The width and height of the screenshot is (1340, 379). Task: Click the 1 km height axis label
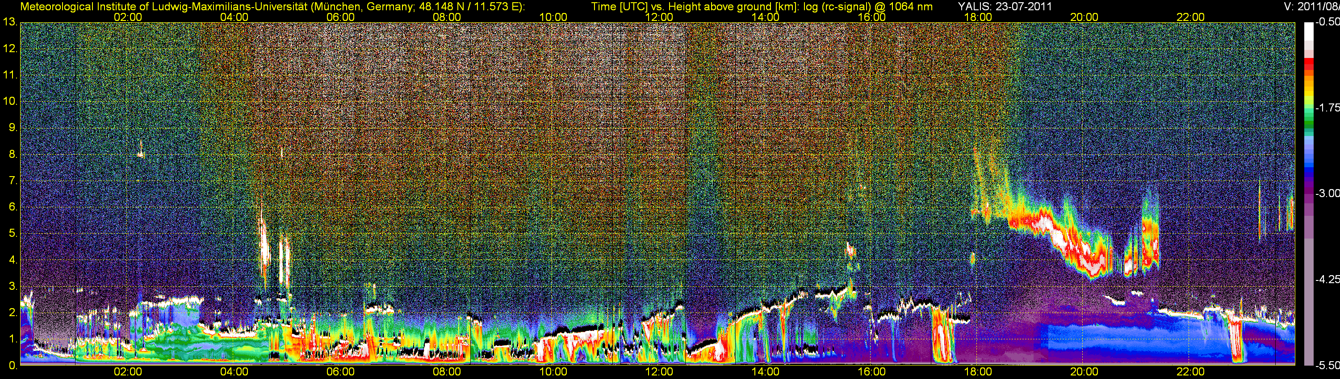(13, 340)
